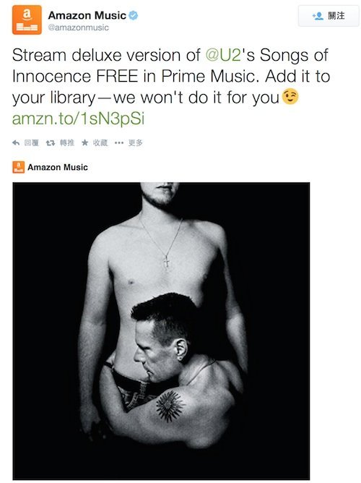Click the favorite star icon

point(85,142)
